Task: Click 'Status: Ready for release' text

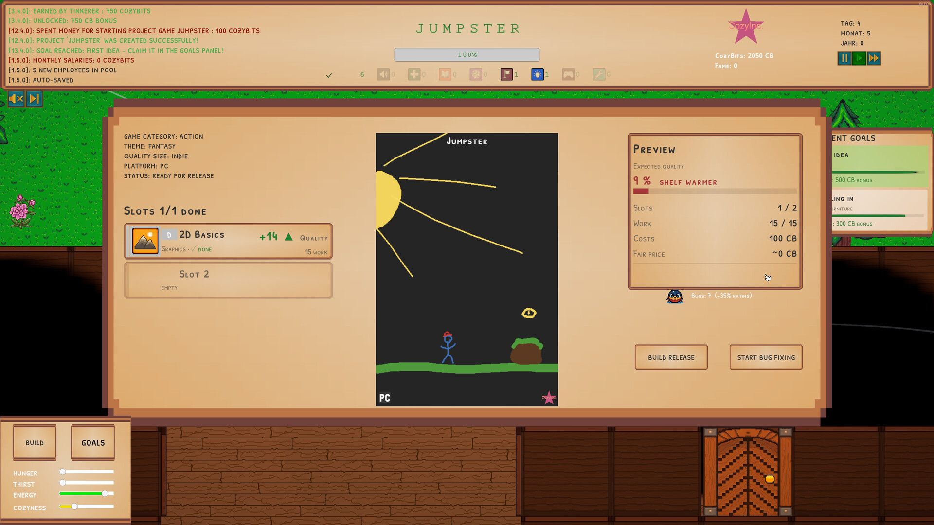Action: point(169,176)
